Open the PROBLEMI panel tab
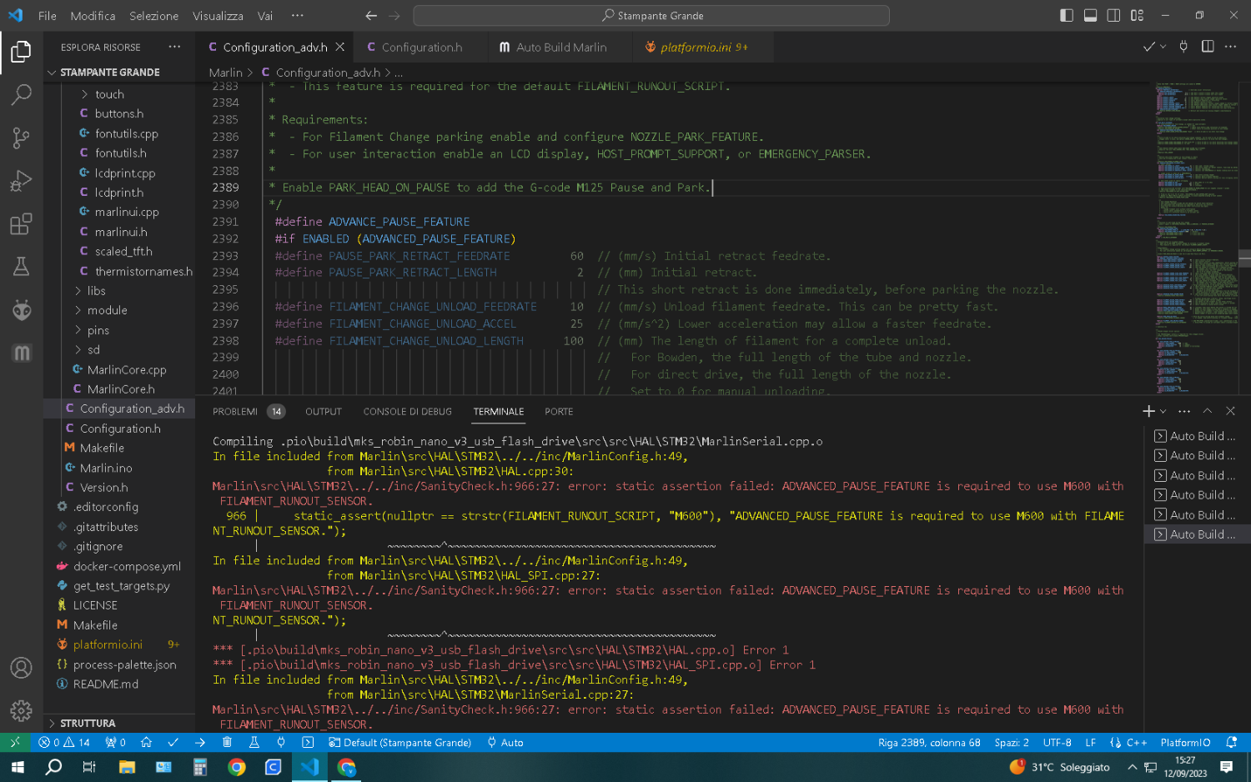The height and width of the screenshot is (782, 1251). coord(235,412)
